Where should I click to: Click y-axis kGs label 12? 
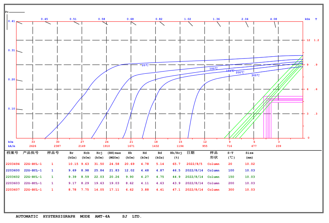coord(308,40)
